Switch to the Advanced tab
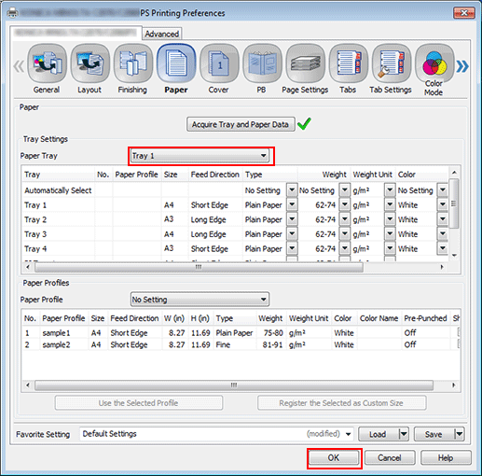Viewport: 482px width, 476px height. click(161, 34)
